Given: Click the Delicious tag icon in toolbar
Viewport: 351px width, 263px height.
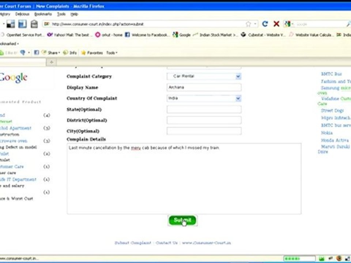Looking at the screenshot, I should pyautogui.click(x=11, y=24).
